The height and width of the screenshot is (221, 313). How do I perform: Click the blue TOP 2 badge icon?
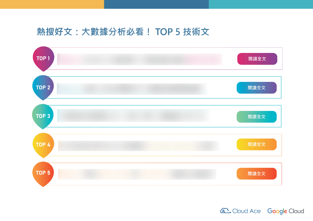tap(43, 87)
